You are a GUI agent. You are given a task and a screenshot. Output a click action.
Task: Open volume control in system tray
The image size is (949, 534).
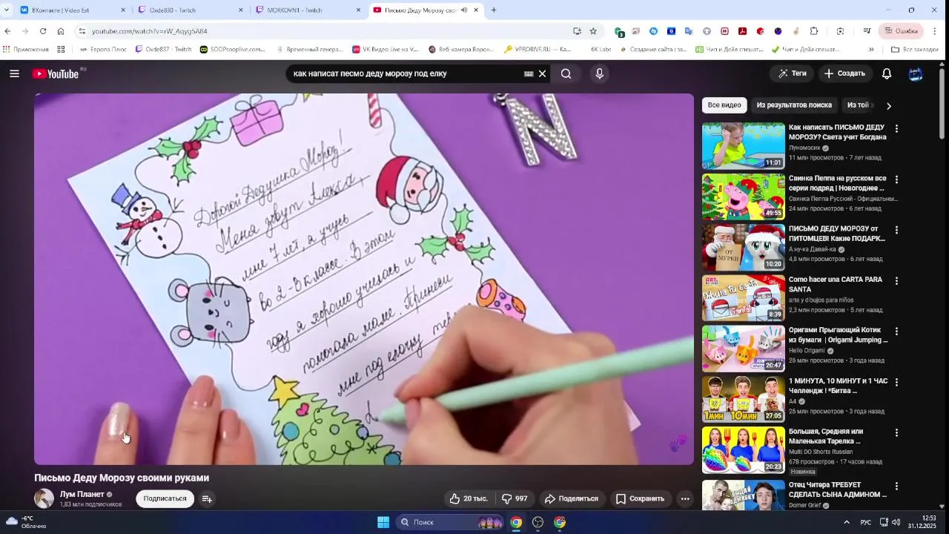[x=896, y=522]
